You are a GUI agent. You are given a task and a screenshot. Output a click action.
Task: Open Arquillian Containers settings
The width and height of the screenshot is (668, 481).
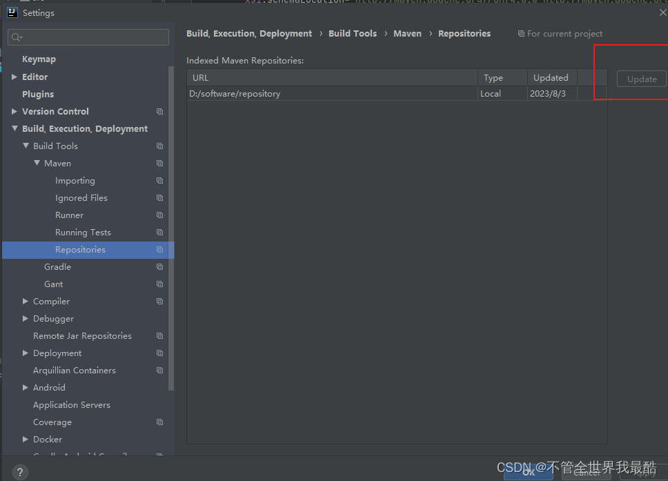[75, 370]
